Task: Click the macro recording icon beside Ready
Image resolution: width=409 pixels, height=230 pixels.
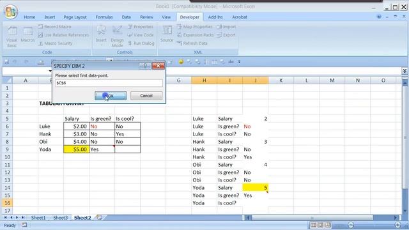Action: (24, 225)
